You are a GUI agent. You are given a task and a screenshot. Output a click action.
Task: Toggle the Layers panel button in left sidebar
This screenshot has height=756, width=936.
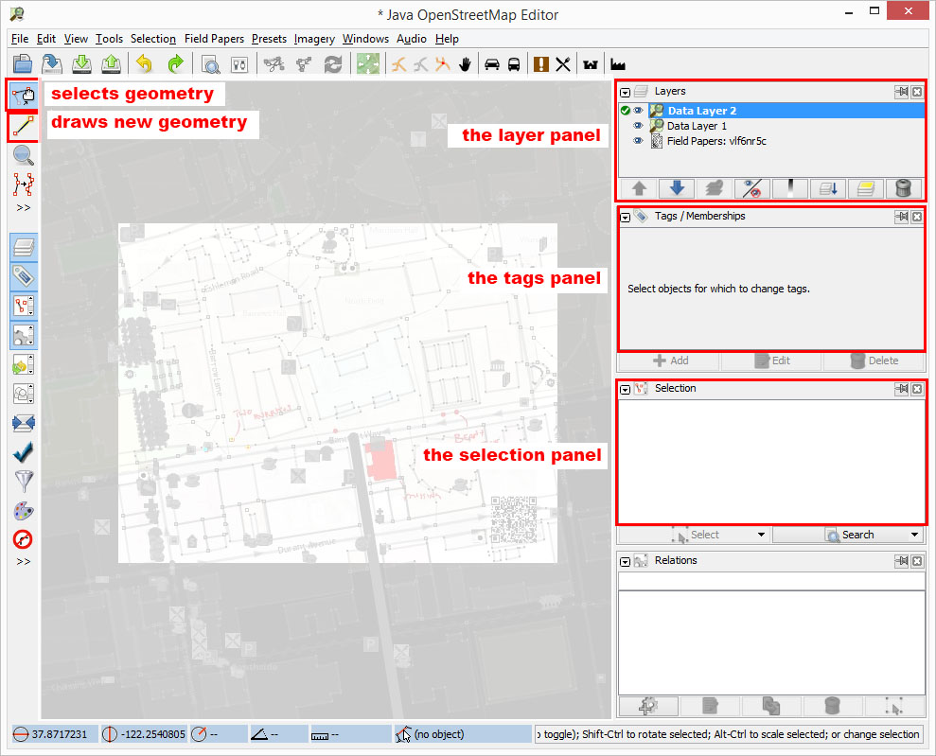click(x=24, y=247)
